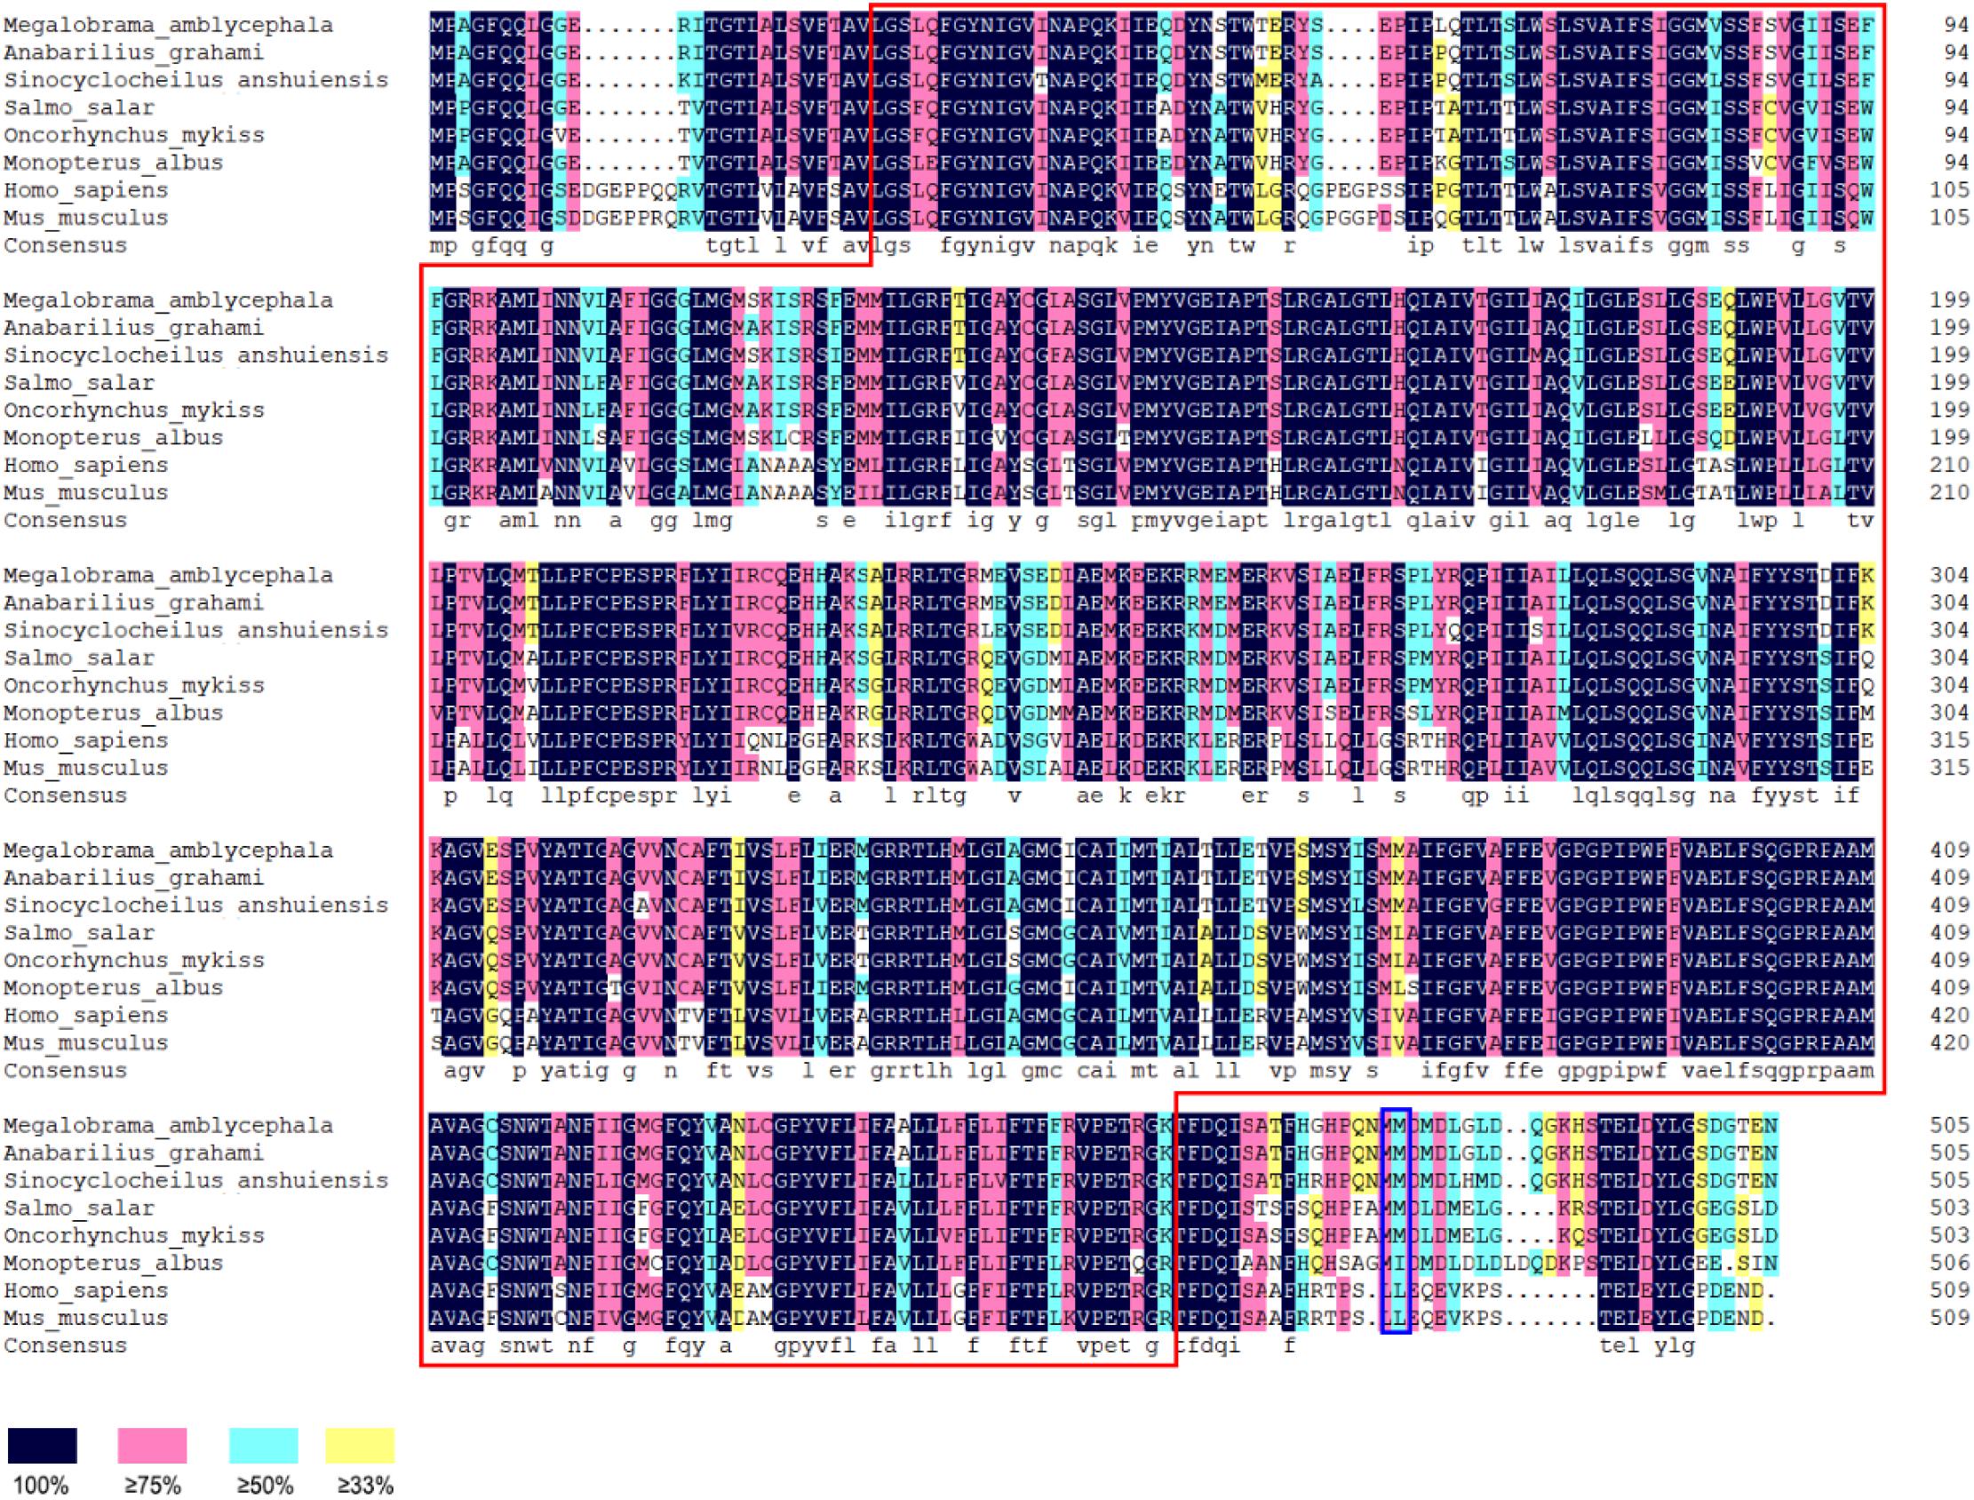Click Megalobrama_amblycephala label in row ending 505
This screenshot has height=1500, width=1974.
(169, 1126)
